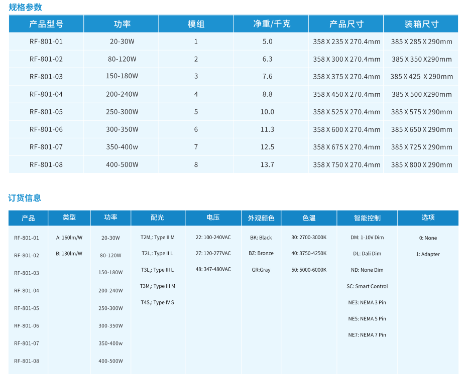Image resolution: width=464 pixels, height=374 pixels.
Task: Click the 色温 column header
Action: click(x=309, y=218)
